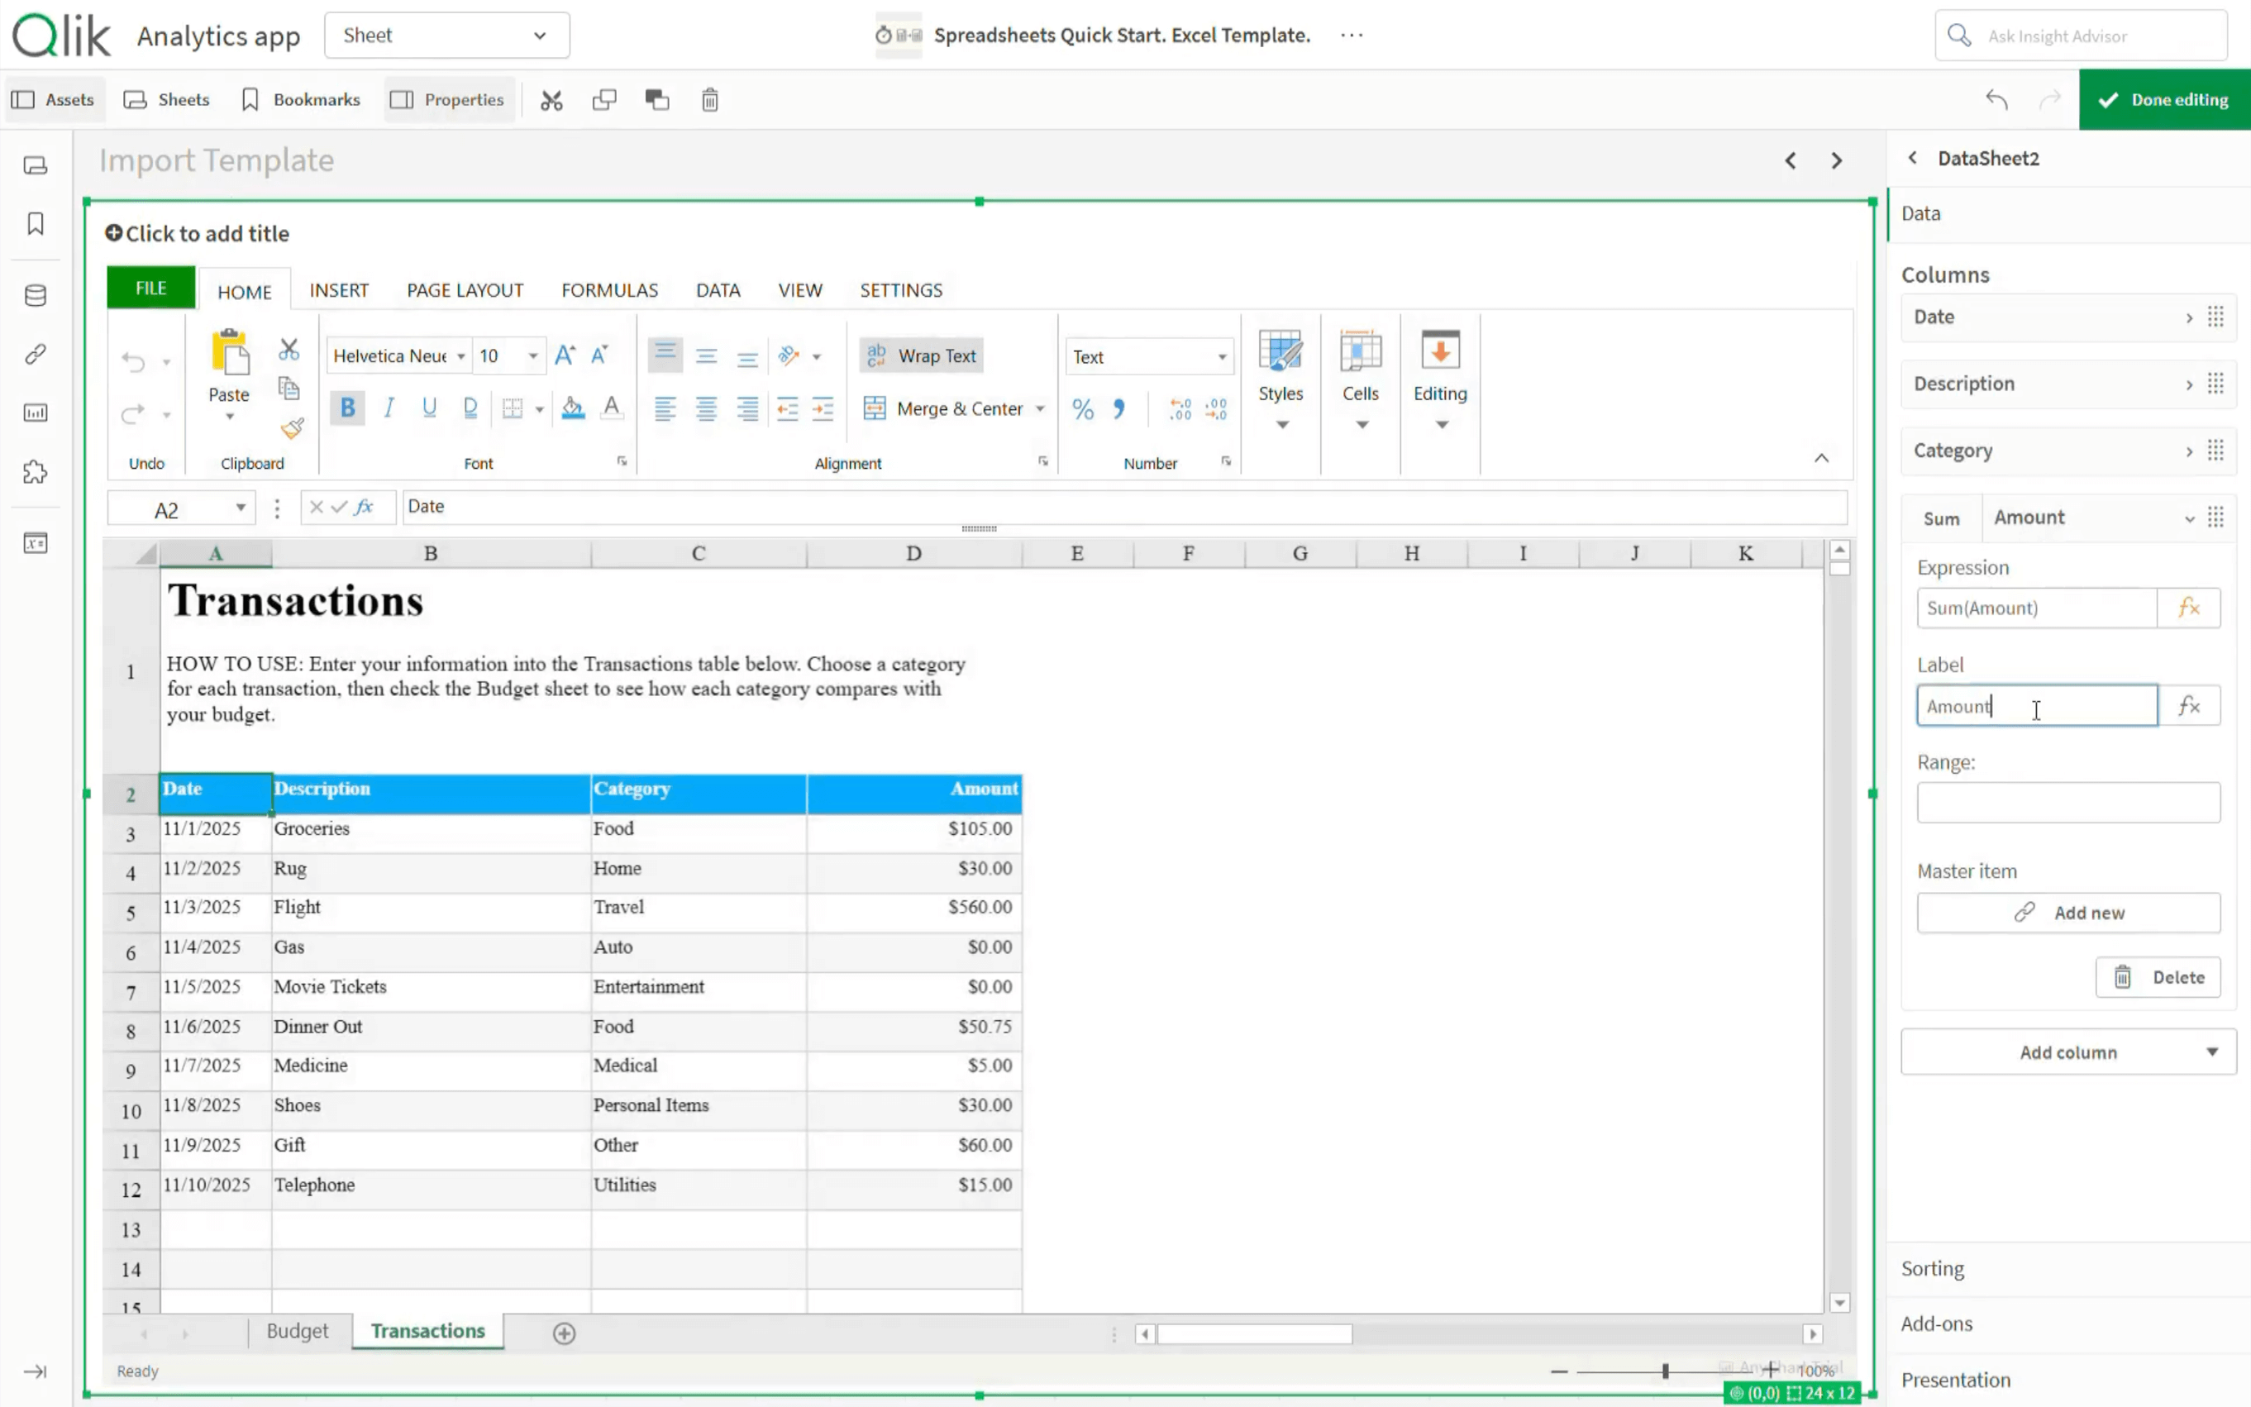2251x1407 pixels.
Task: Click the Fill Color bucket icon
Action: [x=572, y=408]
